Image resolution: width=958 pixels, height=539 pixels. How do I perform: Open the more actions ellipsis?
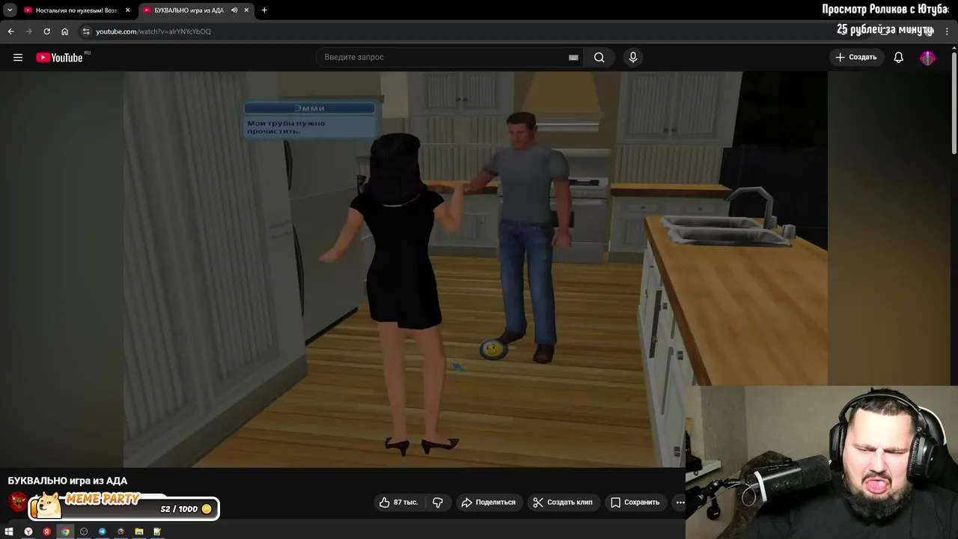click(x=680, y=502)
